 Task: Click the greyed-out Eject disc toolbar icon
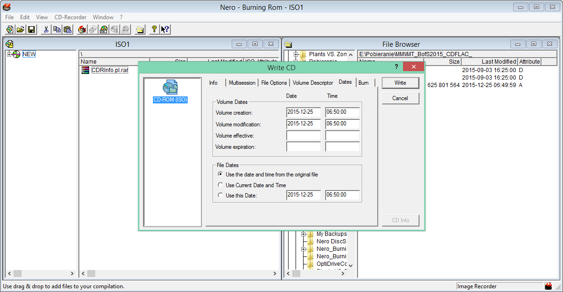point(125,29)
